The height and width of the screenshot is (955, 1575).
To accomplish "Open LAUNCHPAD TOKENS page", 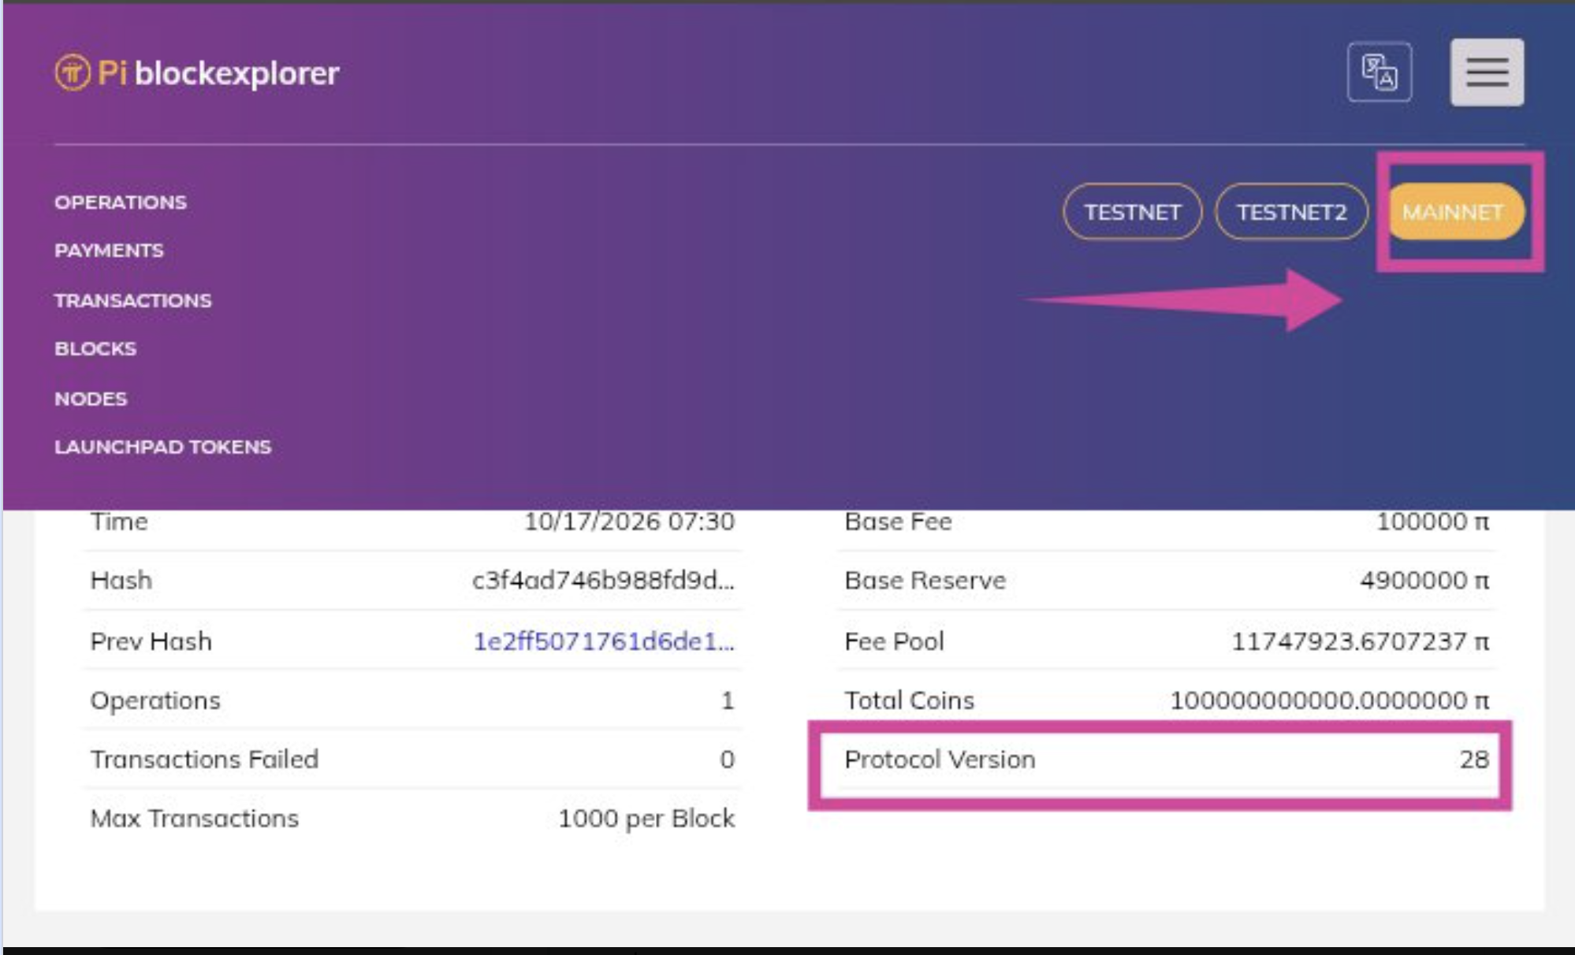I will tap(163, 447).
